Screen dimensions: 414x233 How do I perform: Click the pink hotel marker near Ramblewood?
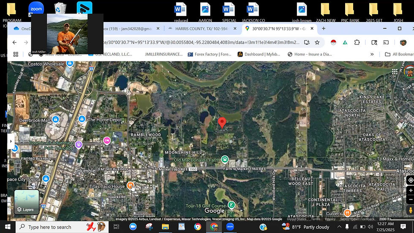106,140
